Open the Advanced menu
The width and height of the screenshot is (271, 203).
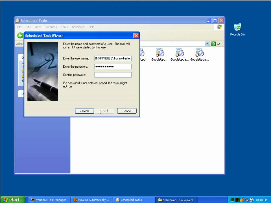click(78, 27)
